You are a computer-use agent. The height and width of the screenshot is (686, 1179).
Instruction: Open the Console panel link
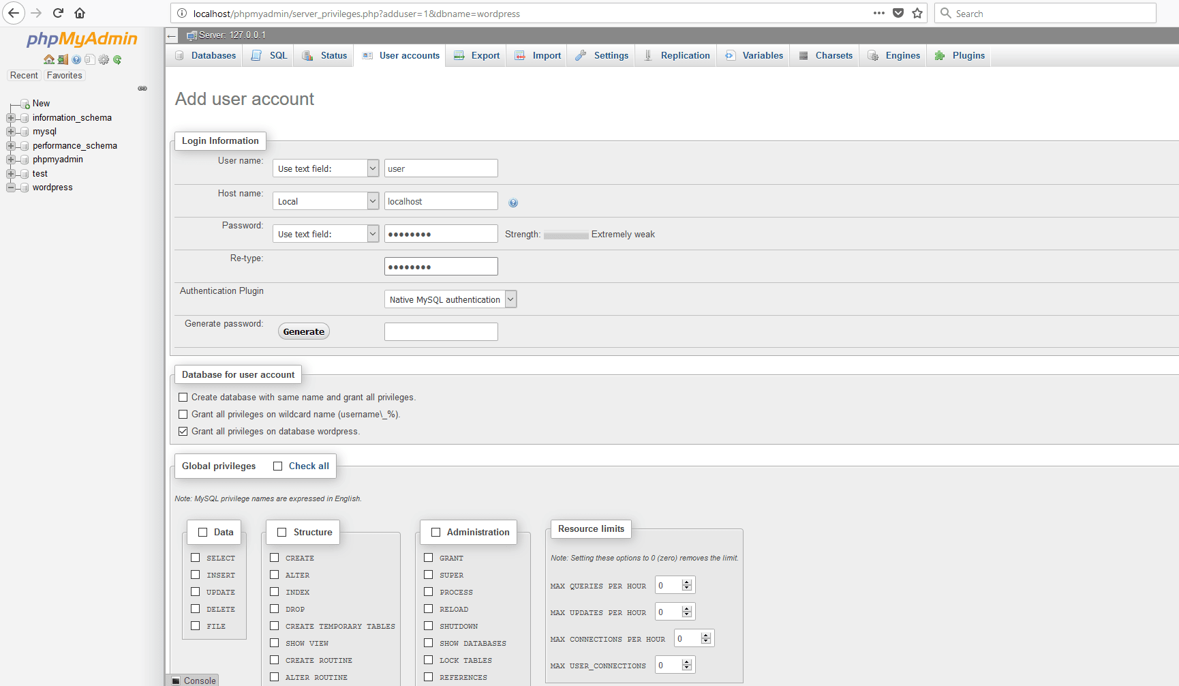(199, 681)
